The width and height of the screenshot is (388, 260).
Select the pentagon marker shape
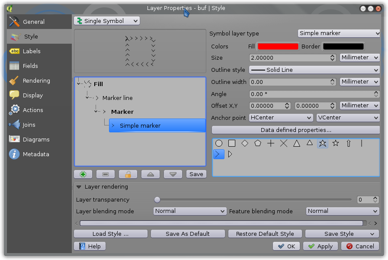pyautogui.click(x=258, y=143)
